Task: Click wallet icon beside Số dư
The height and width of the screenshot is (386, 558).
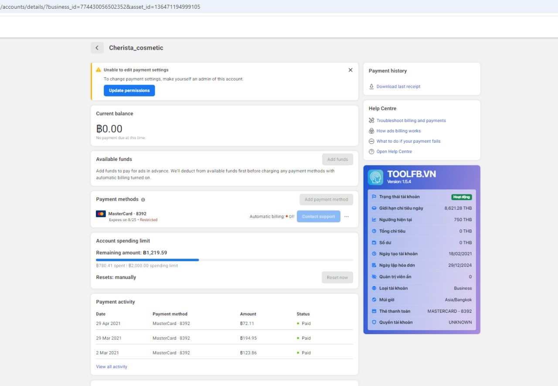Action: point(374,243)
